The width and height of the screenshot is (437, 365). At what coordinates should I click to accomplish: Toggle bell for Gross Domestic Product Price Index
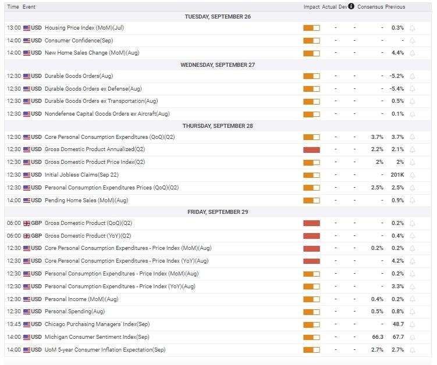point(412,162)
